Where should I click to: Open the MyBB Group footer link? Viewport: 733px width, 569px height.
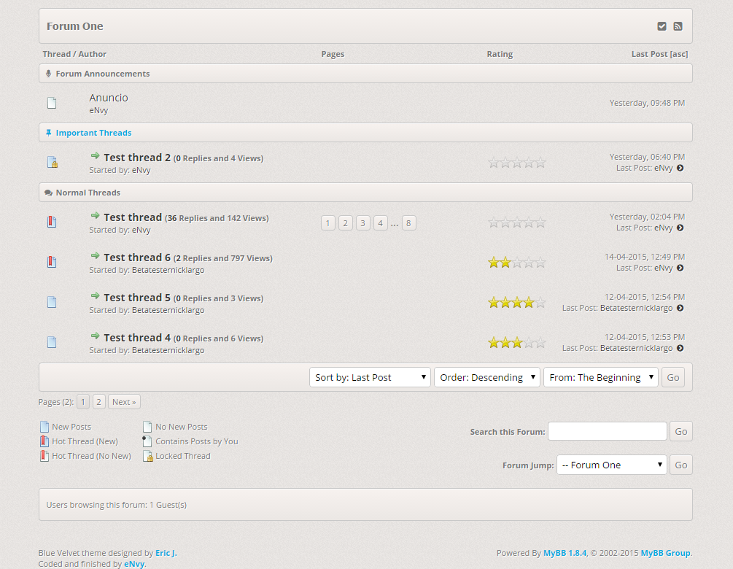click(665, 553)
